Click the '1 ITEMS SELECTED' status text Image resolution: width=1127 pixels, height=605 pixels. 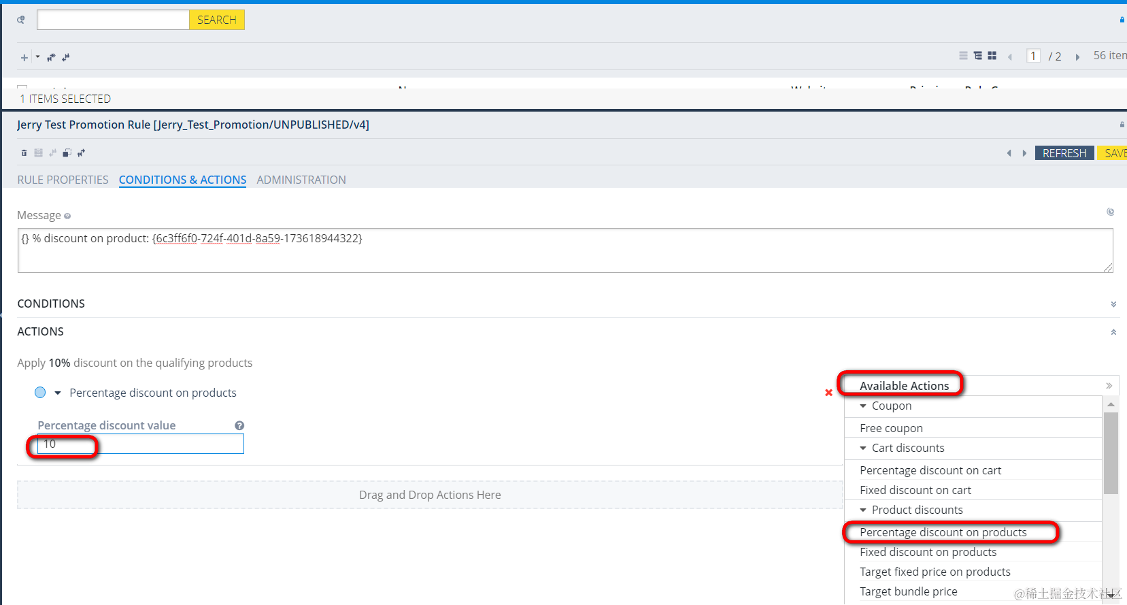pyautogui.click(x=65, y=99)
